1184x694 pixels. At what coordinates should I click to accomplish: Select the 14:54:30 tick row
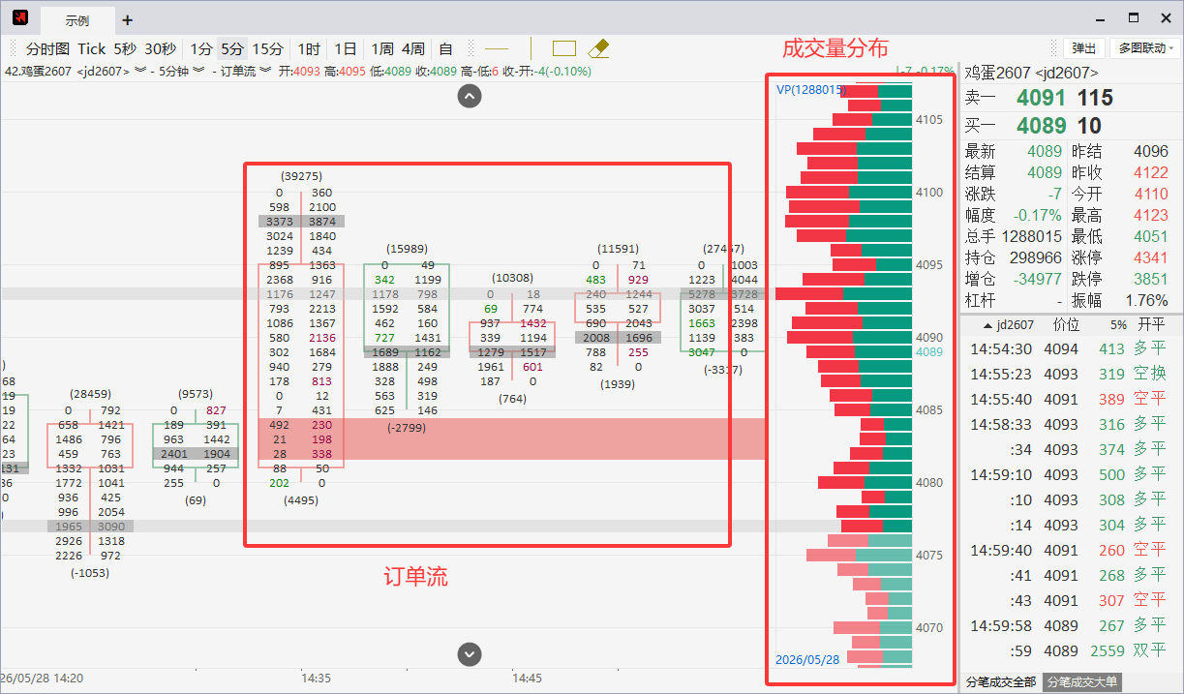[1070, 348]
